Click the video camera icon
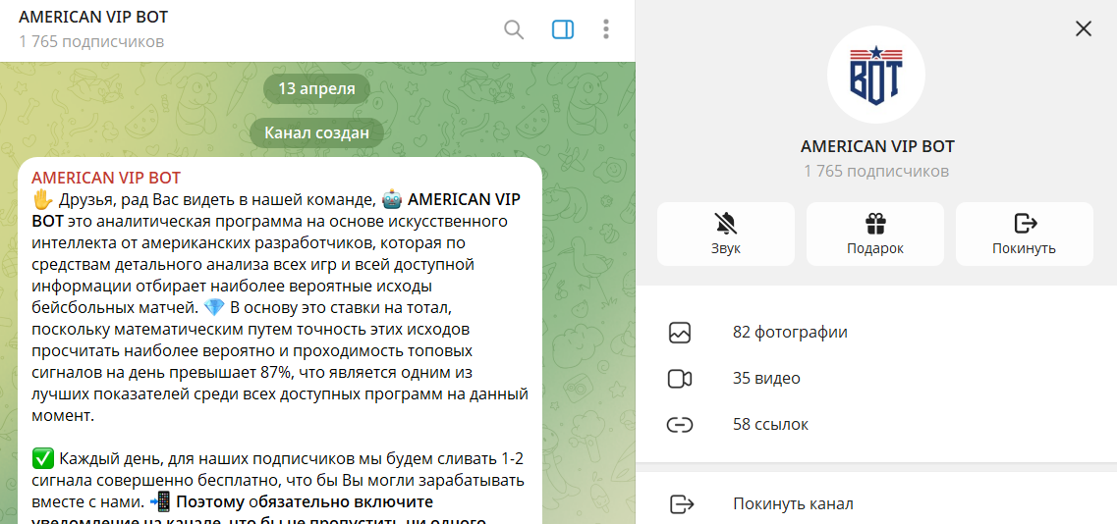 click(680, 379)
